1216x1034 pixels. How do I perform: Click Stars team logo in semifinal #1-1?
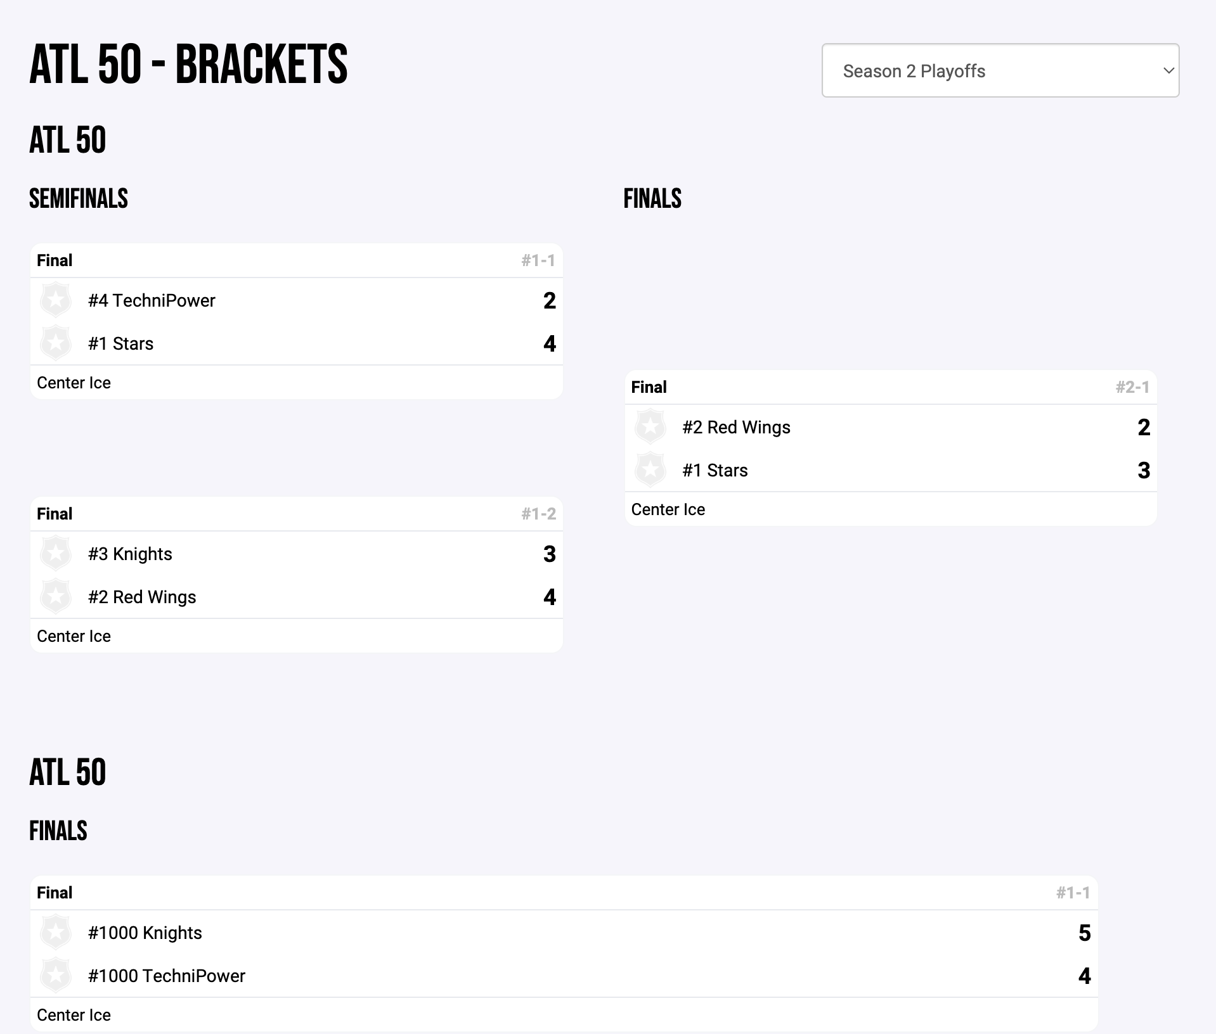point(56,343)
